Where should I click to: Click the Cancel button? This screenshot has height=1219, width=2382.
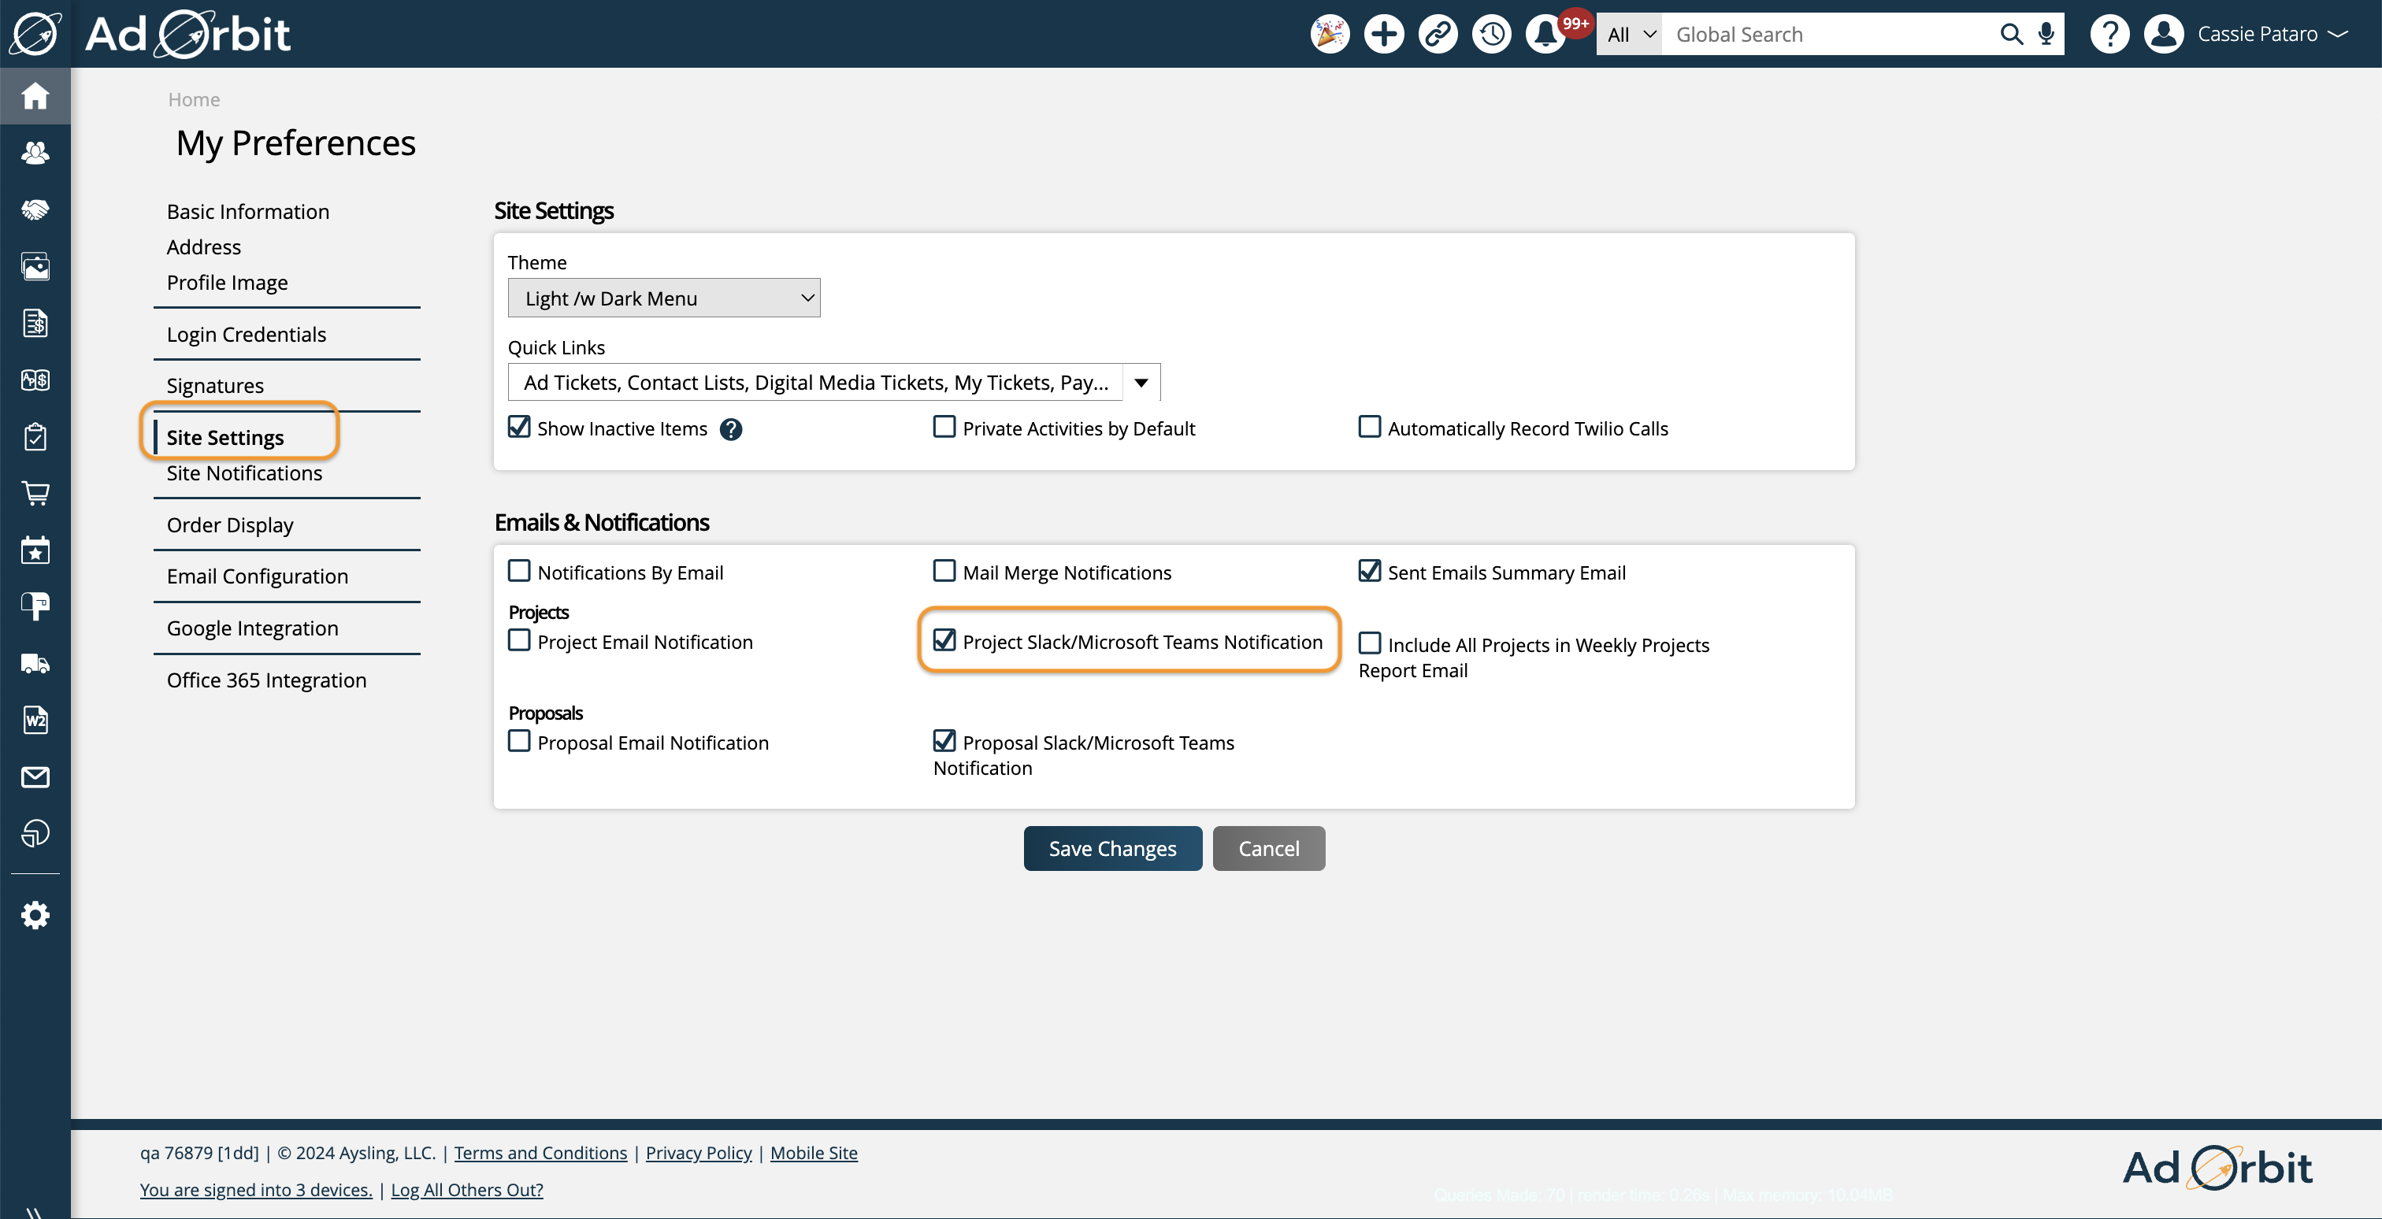[1269, 848]
